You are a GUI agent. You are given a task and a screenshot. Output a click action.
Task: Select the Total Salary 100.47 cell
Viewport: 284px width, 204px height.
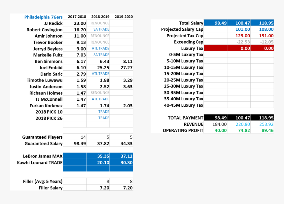tap(239, 23)
